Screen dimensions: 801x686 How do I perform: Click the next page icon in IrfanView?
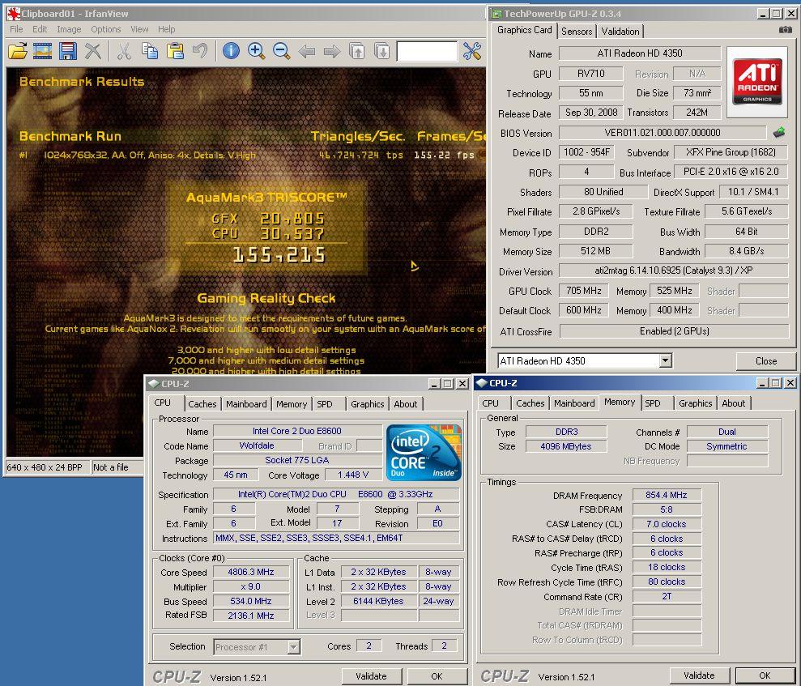tap(381, 51)
